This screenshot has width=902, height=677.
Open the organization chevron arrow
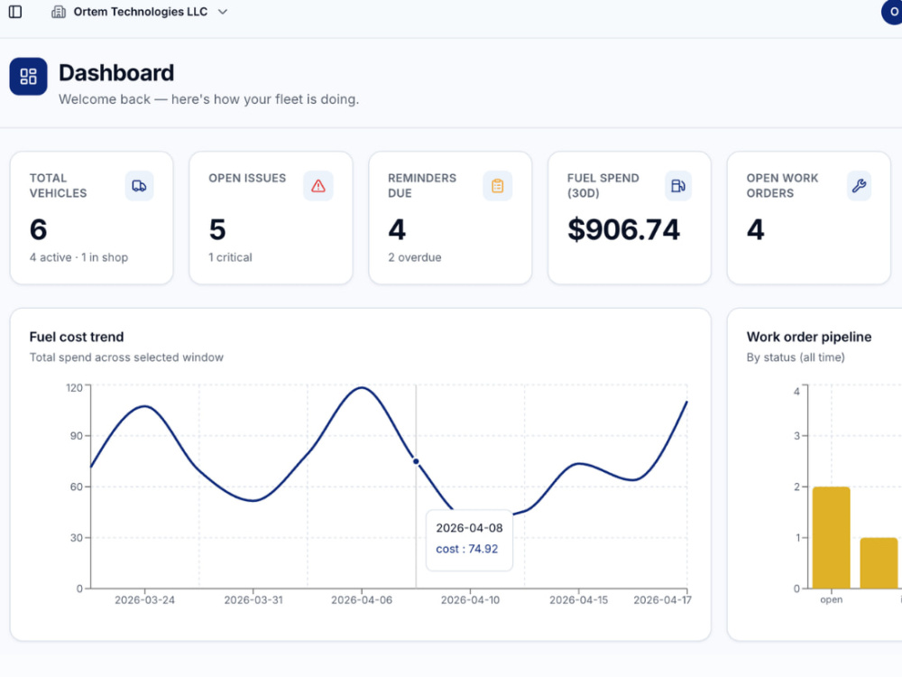(x=223, y=12)
